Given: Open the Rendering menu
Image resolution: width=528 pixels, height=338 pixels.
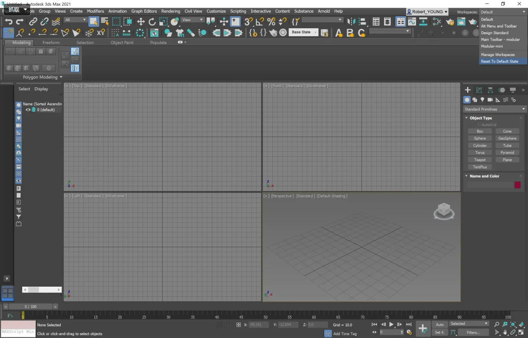Looking at the screenshot, I should (x=171, y=11).
